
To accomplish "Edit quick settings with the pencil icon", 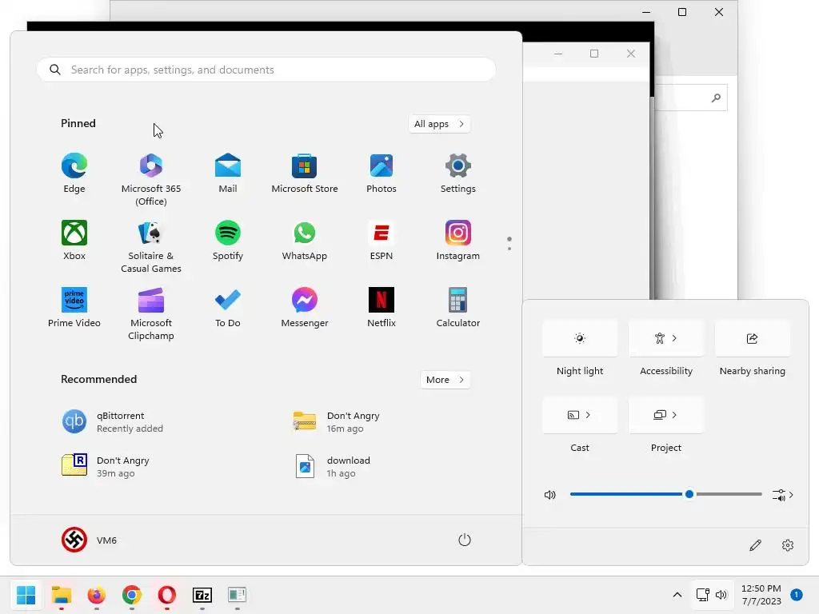I will [x=755, y=545].
